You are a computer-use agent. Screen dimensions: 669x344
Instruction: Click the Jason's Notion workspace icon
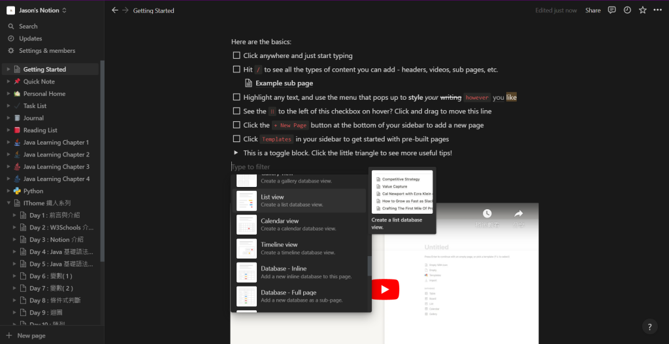click(x=10, y=10)
